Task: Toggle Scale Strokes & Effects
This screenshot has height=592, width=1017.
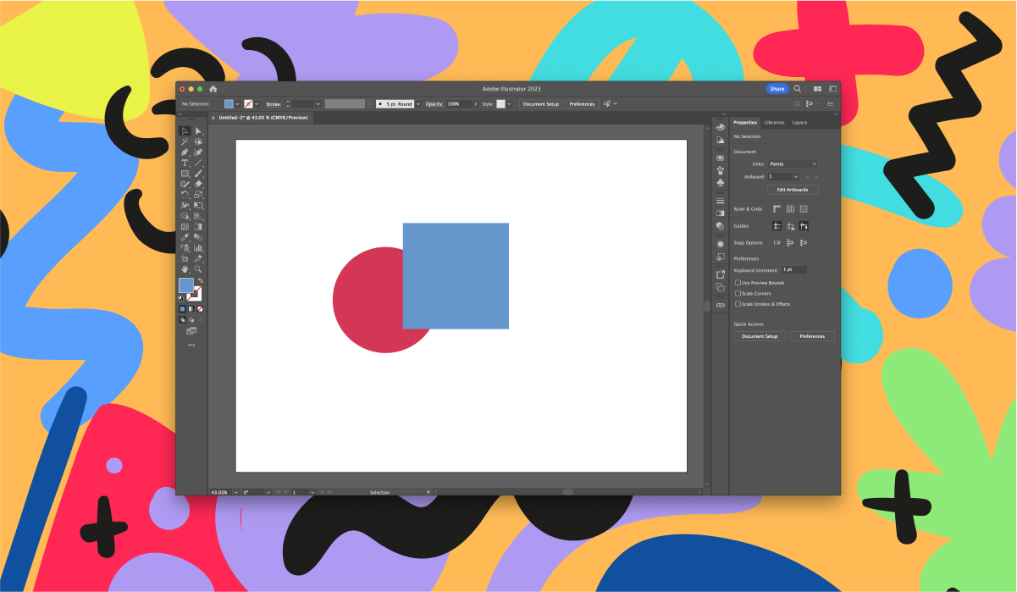Action: tap(738, 303)
